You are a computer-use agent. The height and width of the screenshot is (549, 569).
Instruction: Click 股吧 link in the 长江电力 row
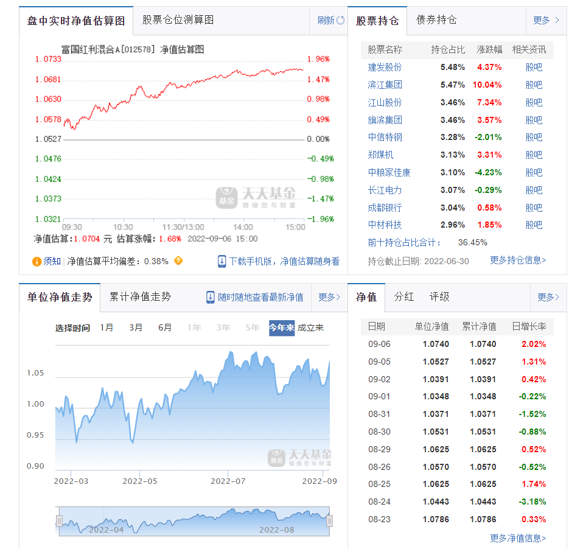pos(534,190)
